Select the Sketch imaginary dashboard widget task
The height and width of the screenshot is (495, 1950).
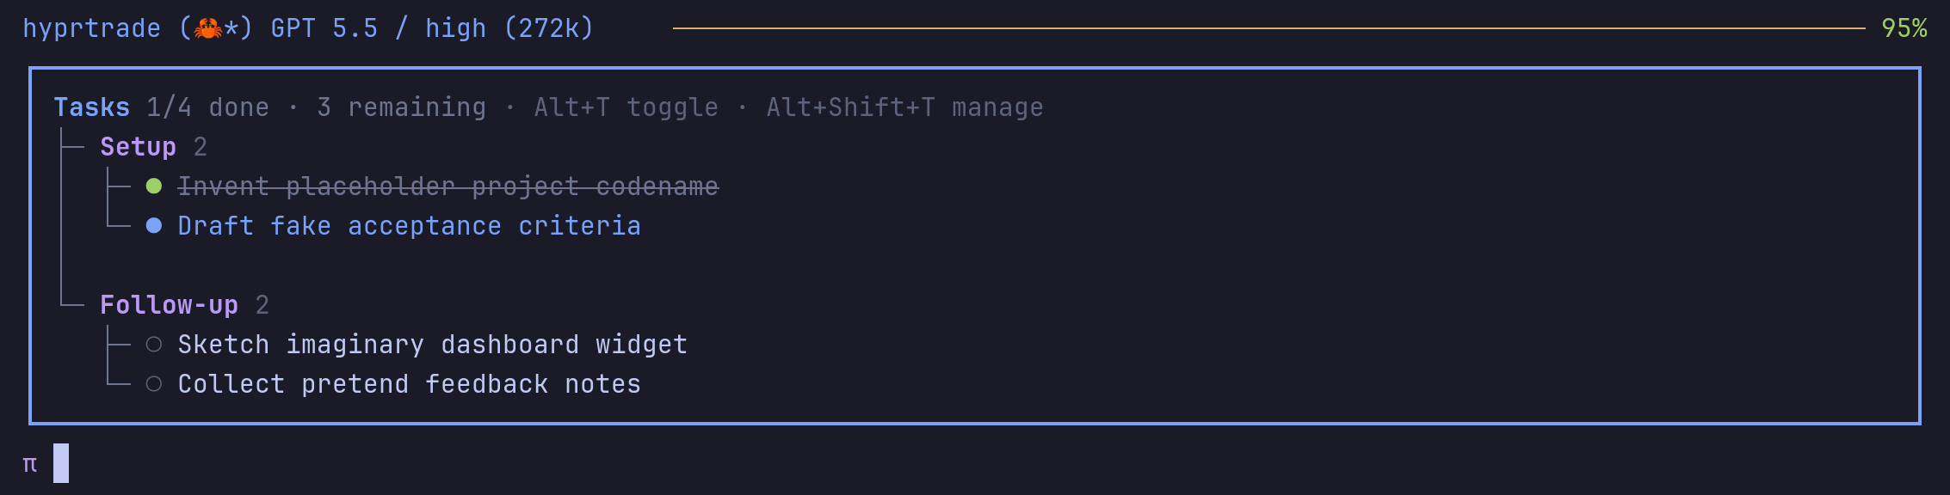(432, 345)
